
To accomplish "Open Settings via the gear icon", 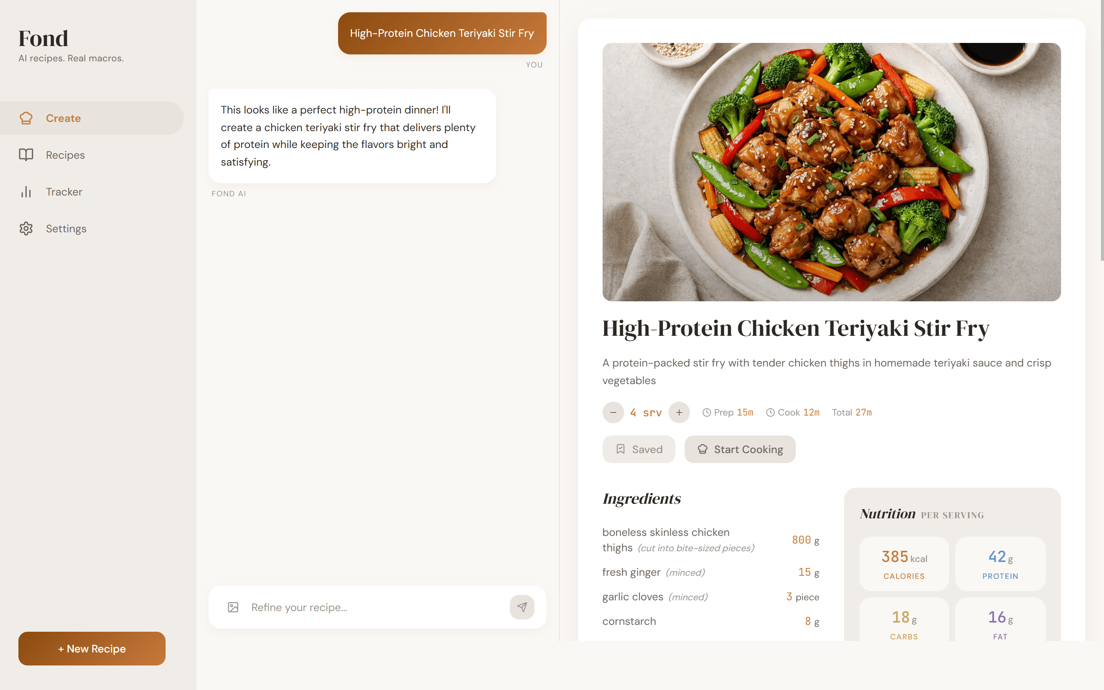I will point(26,228).
